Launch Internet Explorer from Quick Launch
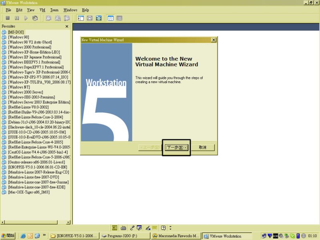320x240 pixels. click(23, 236)
